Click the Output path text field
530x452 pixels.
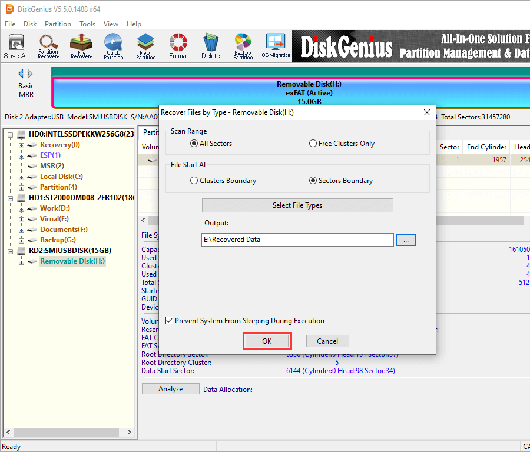297,240
